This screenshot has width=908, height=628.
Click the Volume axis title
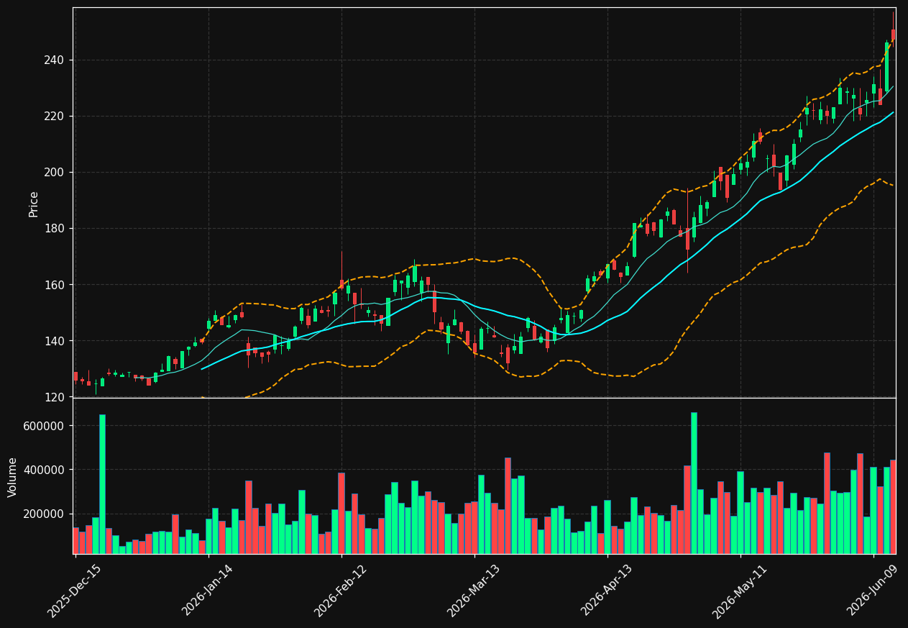(13, 477)
